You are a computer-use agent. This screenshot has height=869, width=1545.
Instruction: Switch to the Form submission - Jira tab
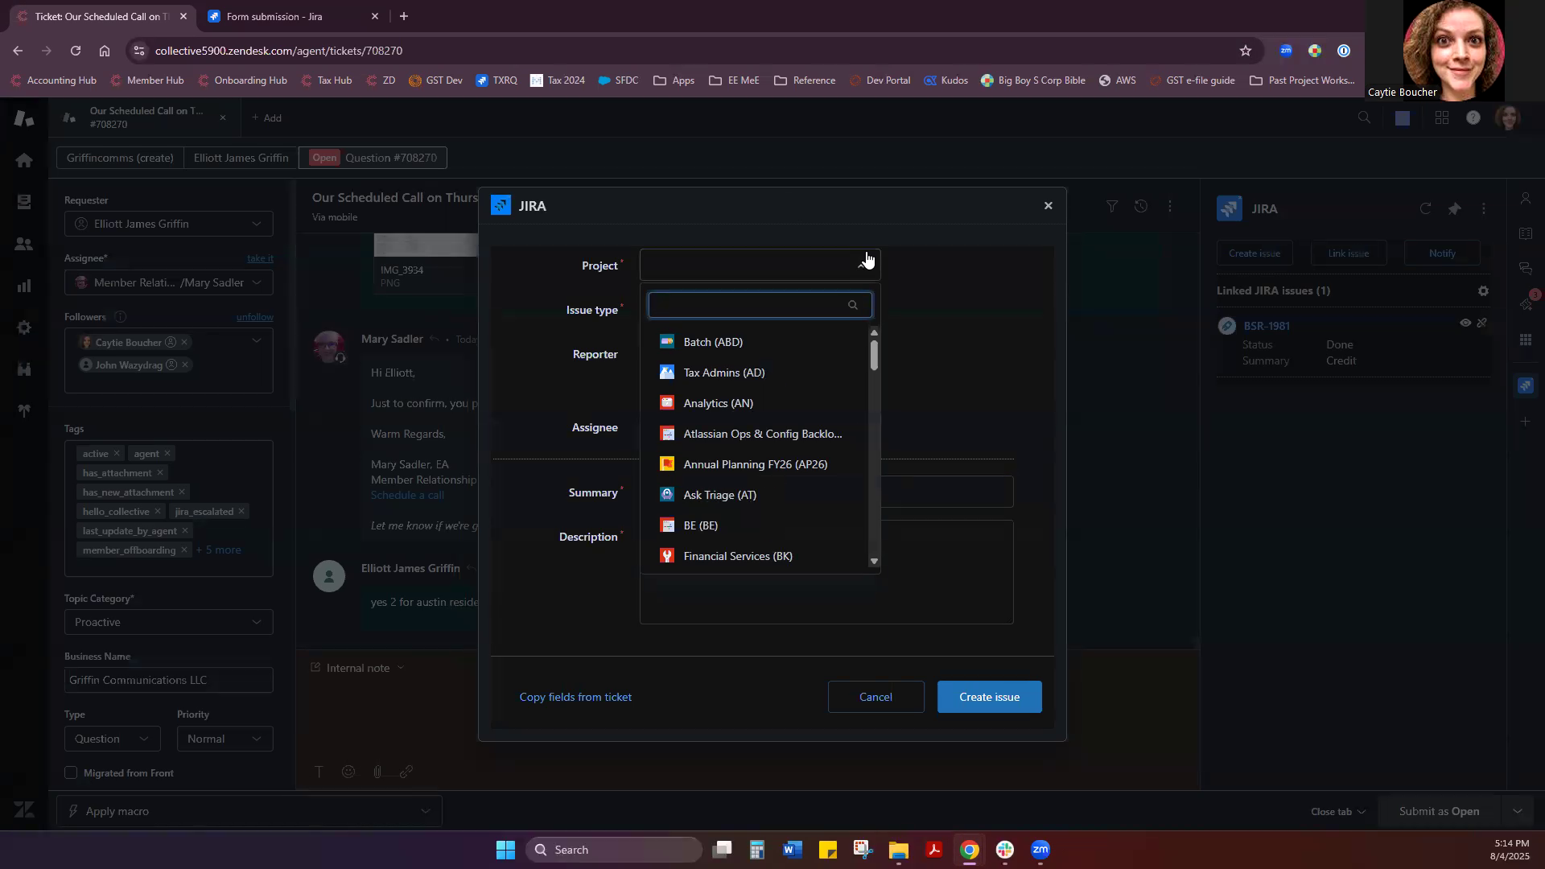point(274,16)
